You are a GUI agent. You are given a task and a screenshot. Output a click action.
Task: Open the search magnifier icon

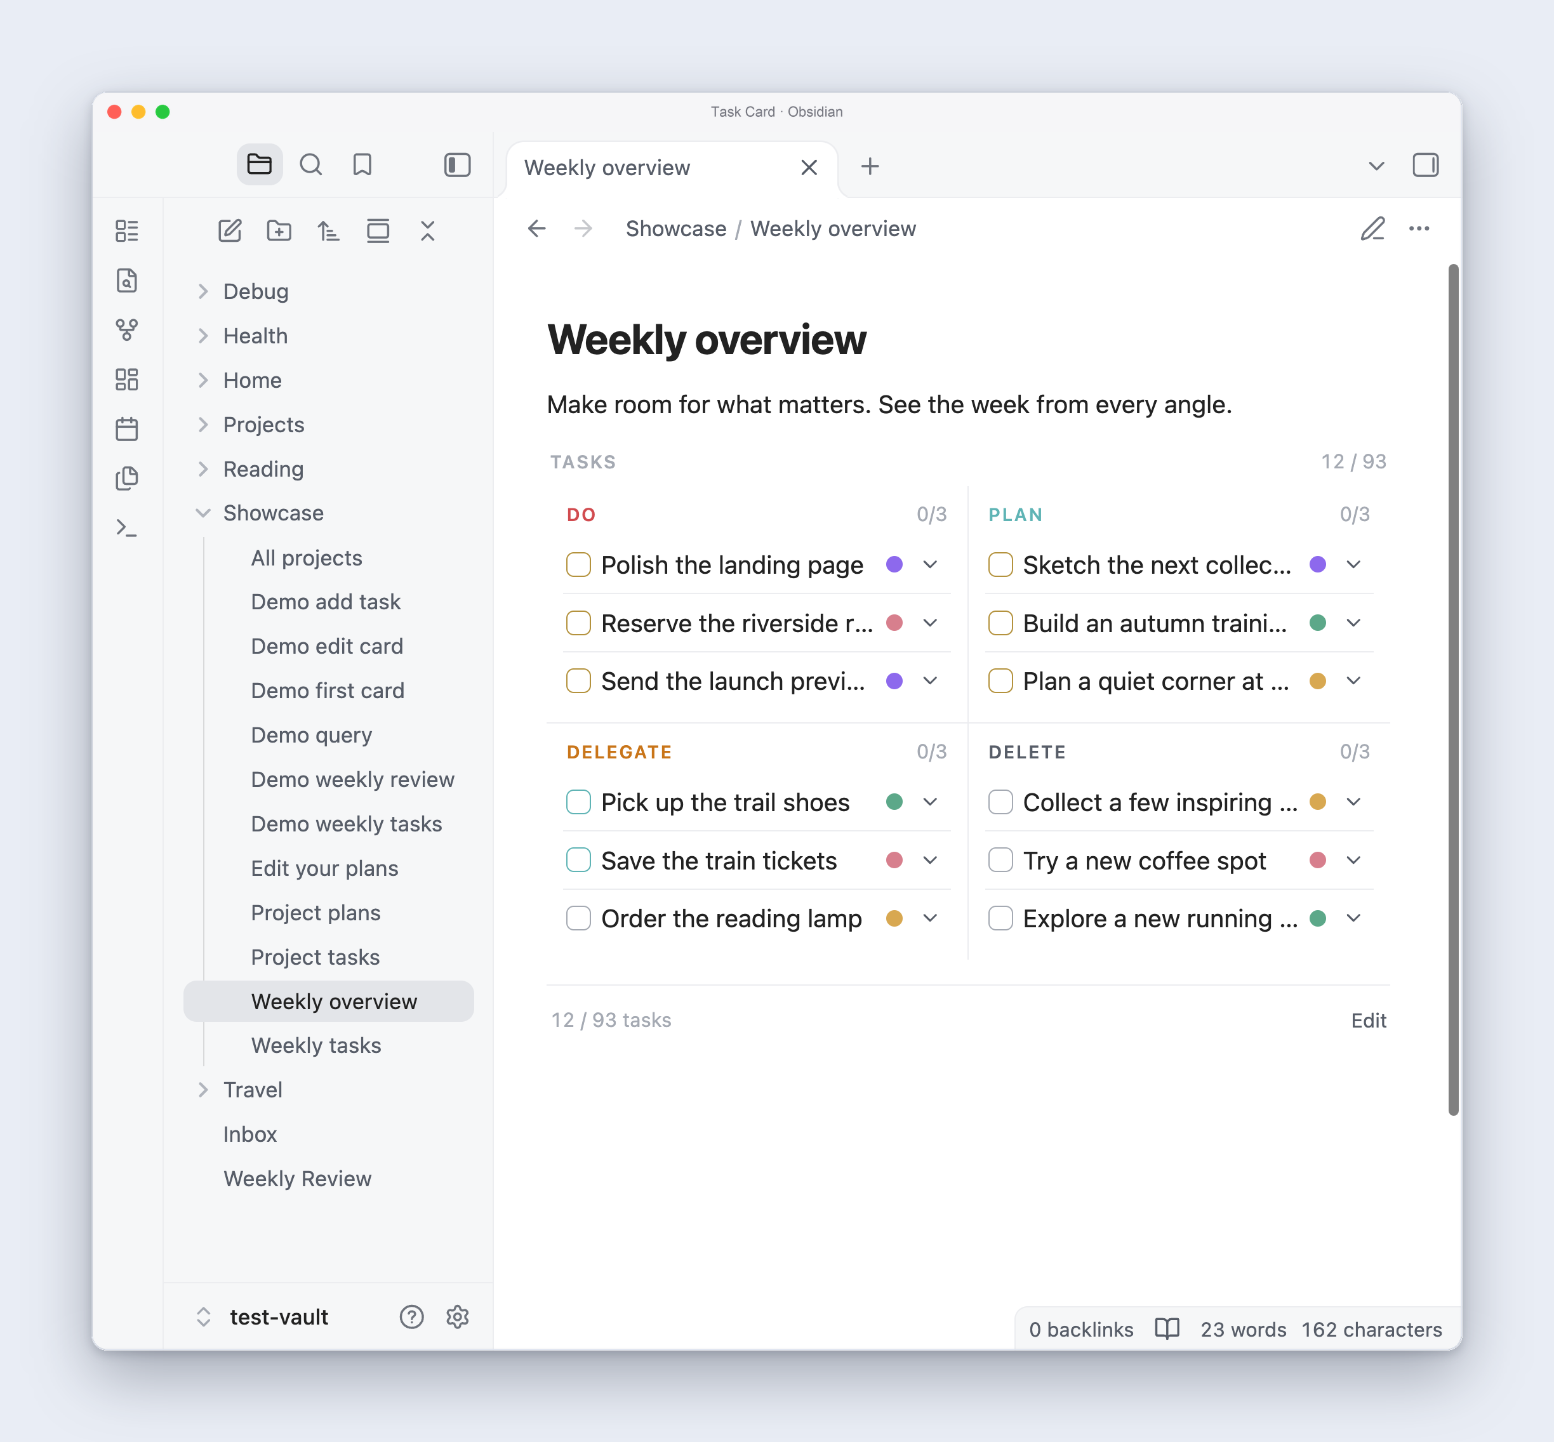[310, 164]
